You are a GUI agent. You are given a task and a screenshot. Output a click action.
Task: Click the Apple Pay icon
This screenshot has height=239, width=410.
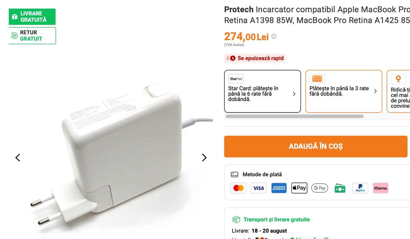tap(299, 188)
